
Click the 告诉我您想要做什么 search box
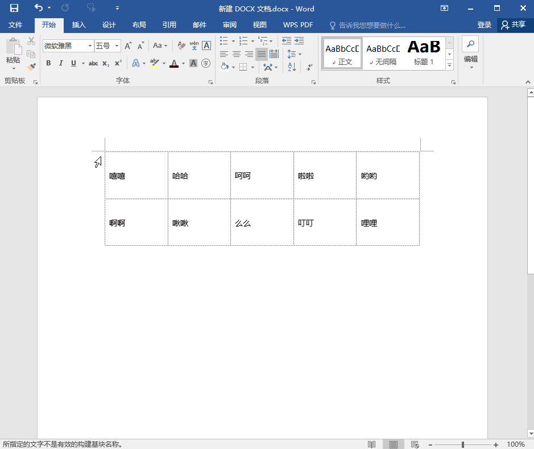(x=372, y=25)
